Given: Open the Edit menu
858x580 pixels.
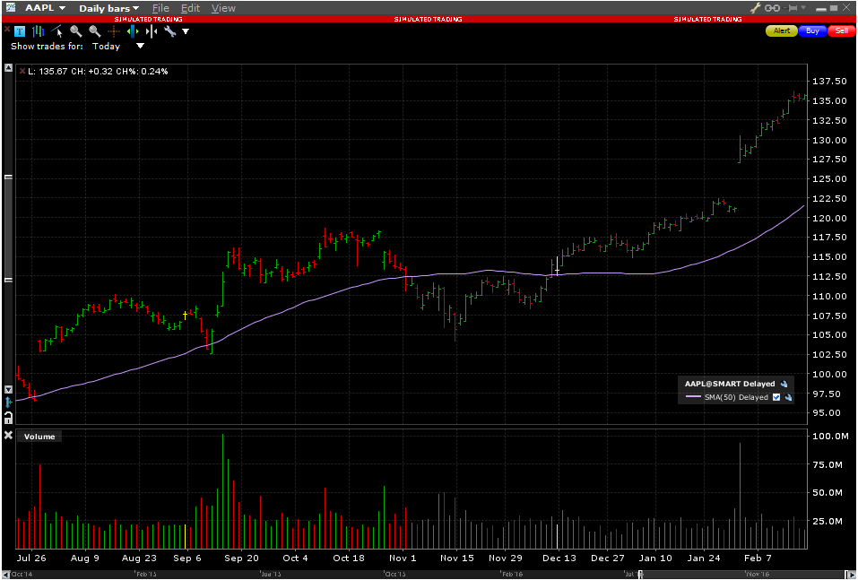Looking at the screenshot, I should coord(190,8).
